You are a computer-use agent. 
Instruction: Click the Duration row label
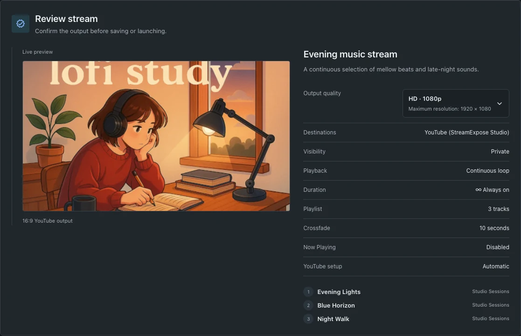point(314,190)
